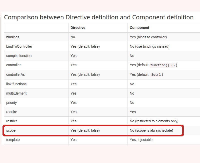
Task: Click the $ctrl code snippet
Action: click(x=156, y=74)
